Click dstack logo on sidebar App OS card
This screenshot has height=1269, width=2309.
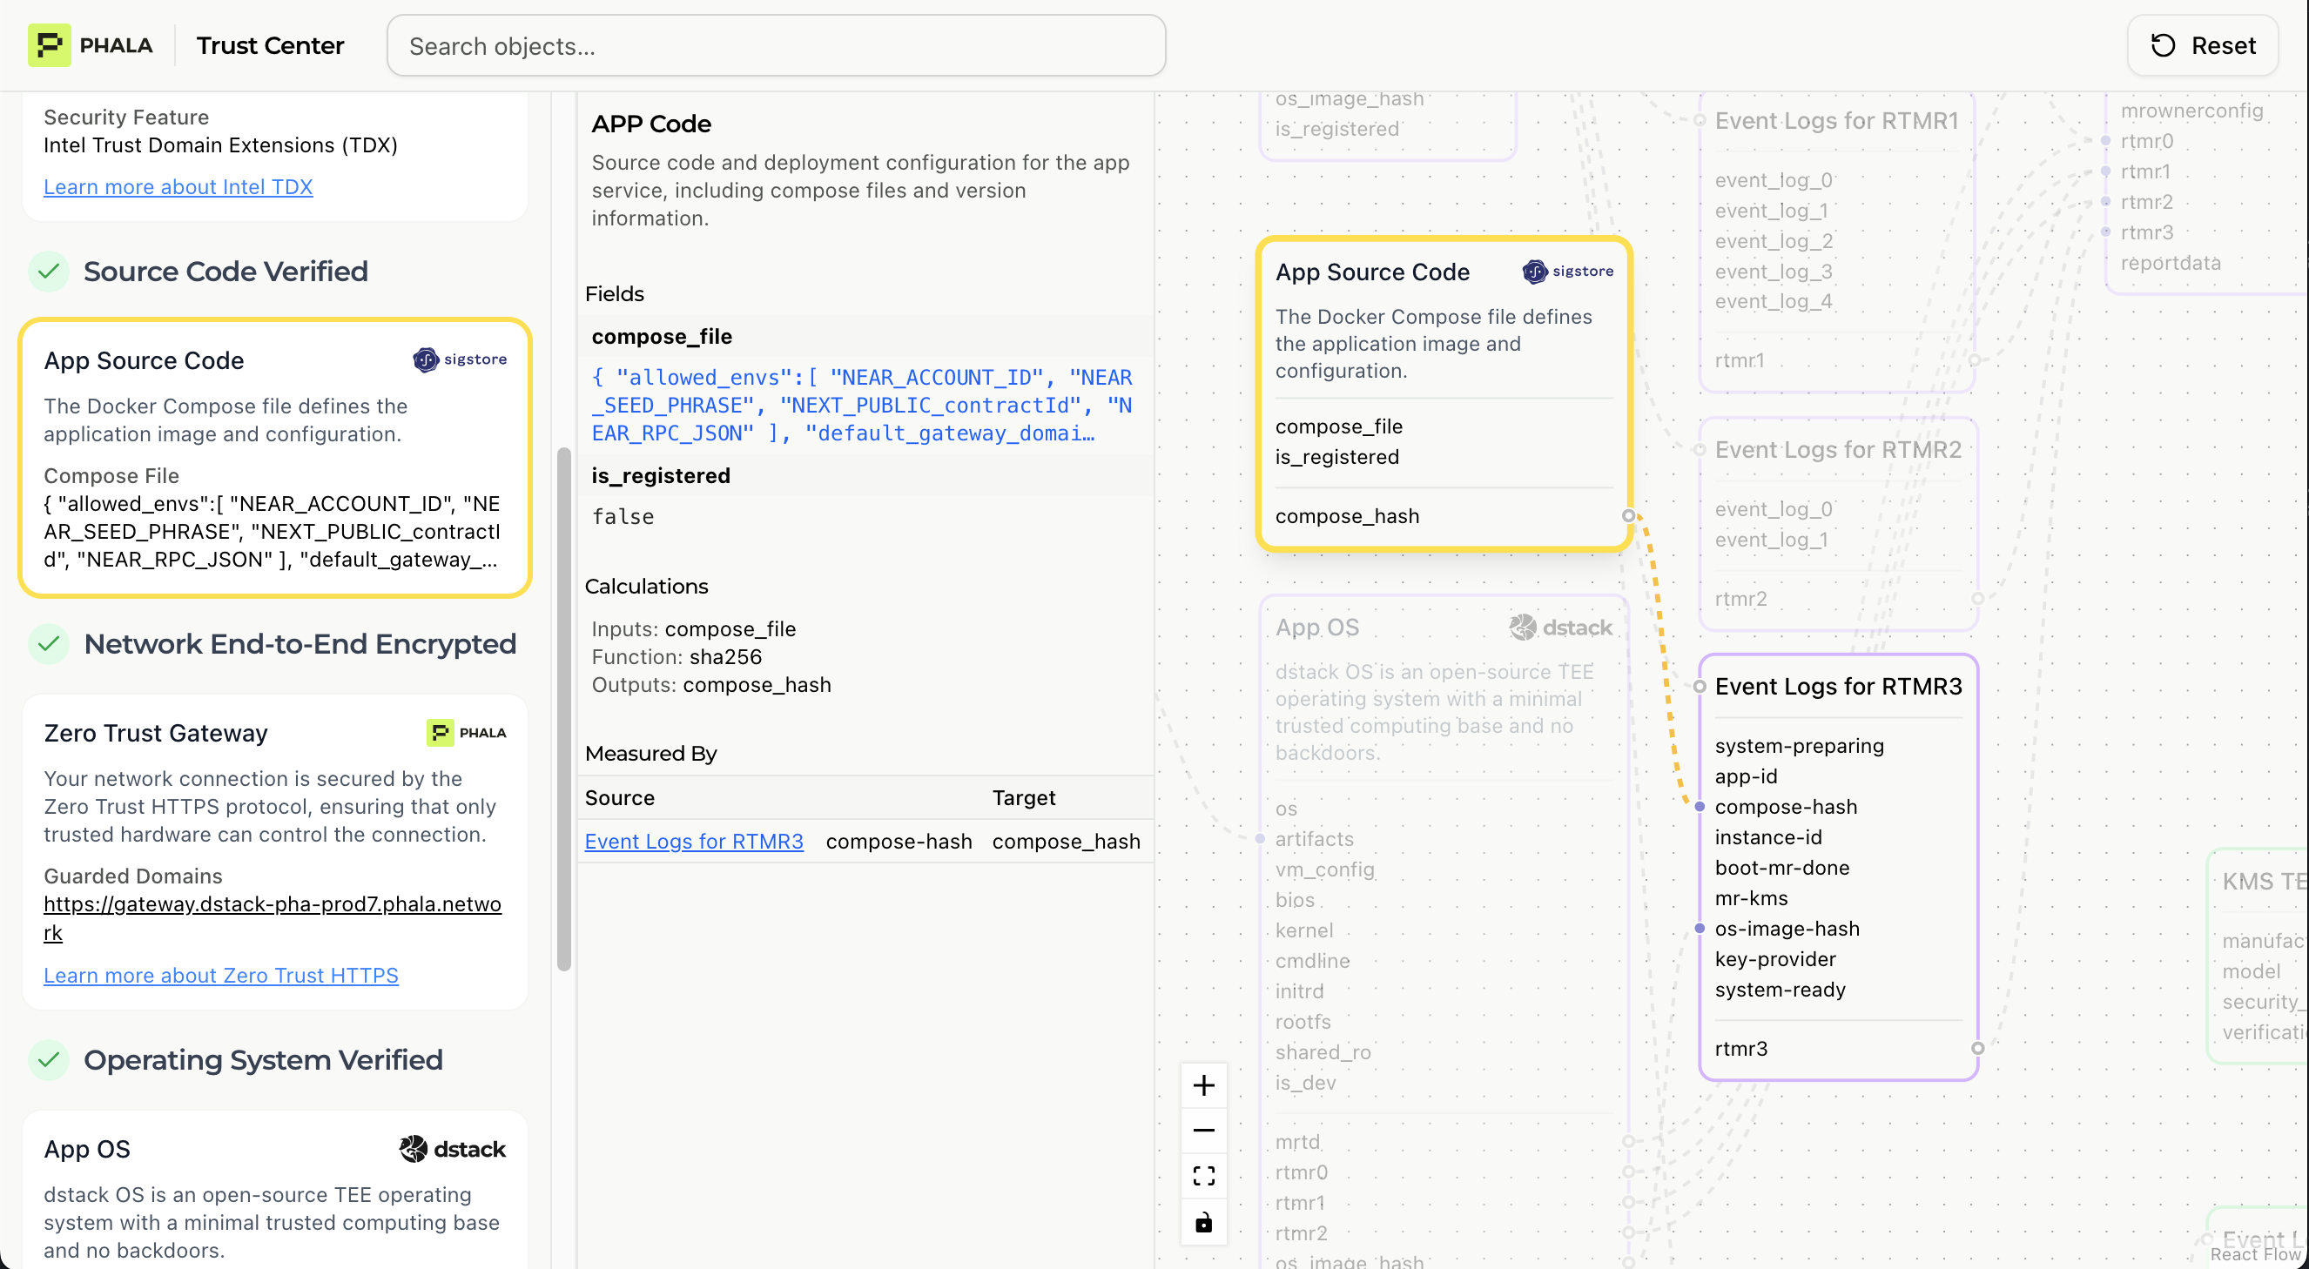pyautogui.click(x=452, y=1149)
